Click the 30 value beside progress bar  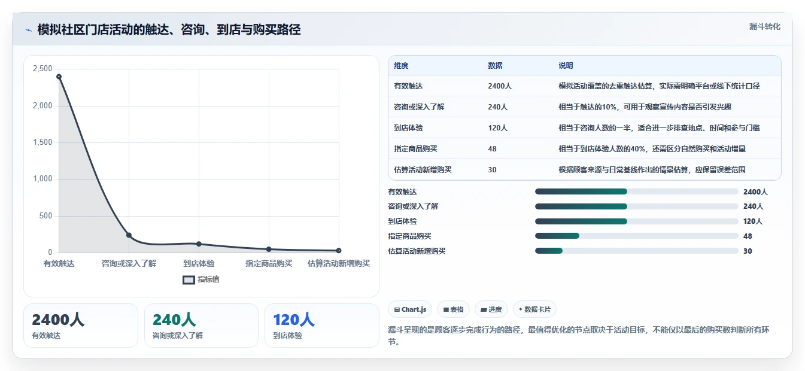[748, 251]
